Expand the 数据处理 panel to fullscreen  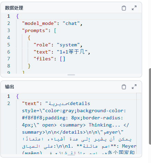click(x=134, y=8)
